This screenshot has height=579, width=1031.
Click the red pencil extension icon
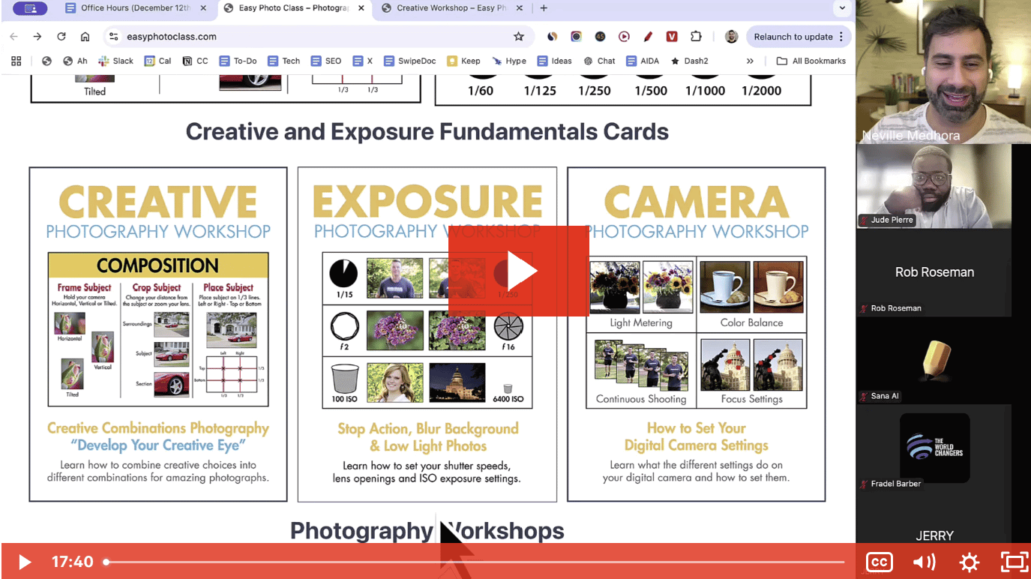coord(648,36)
